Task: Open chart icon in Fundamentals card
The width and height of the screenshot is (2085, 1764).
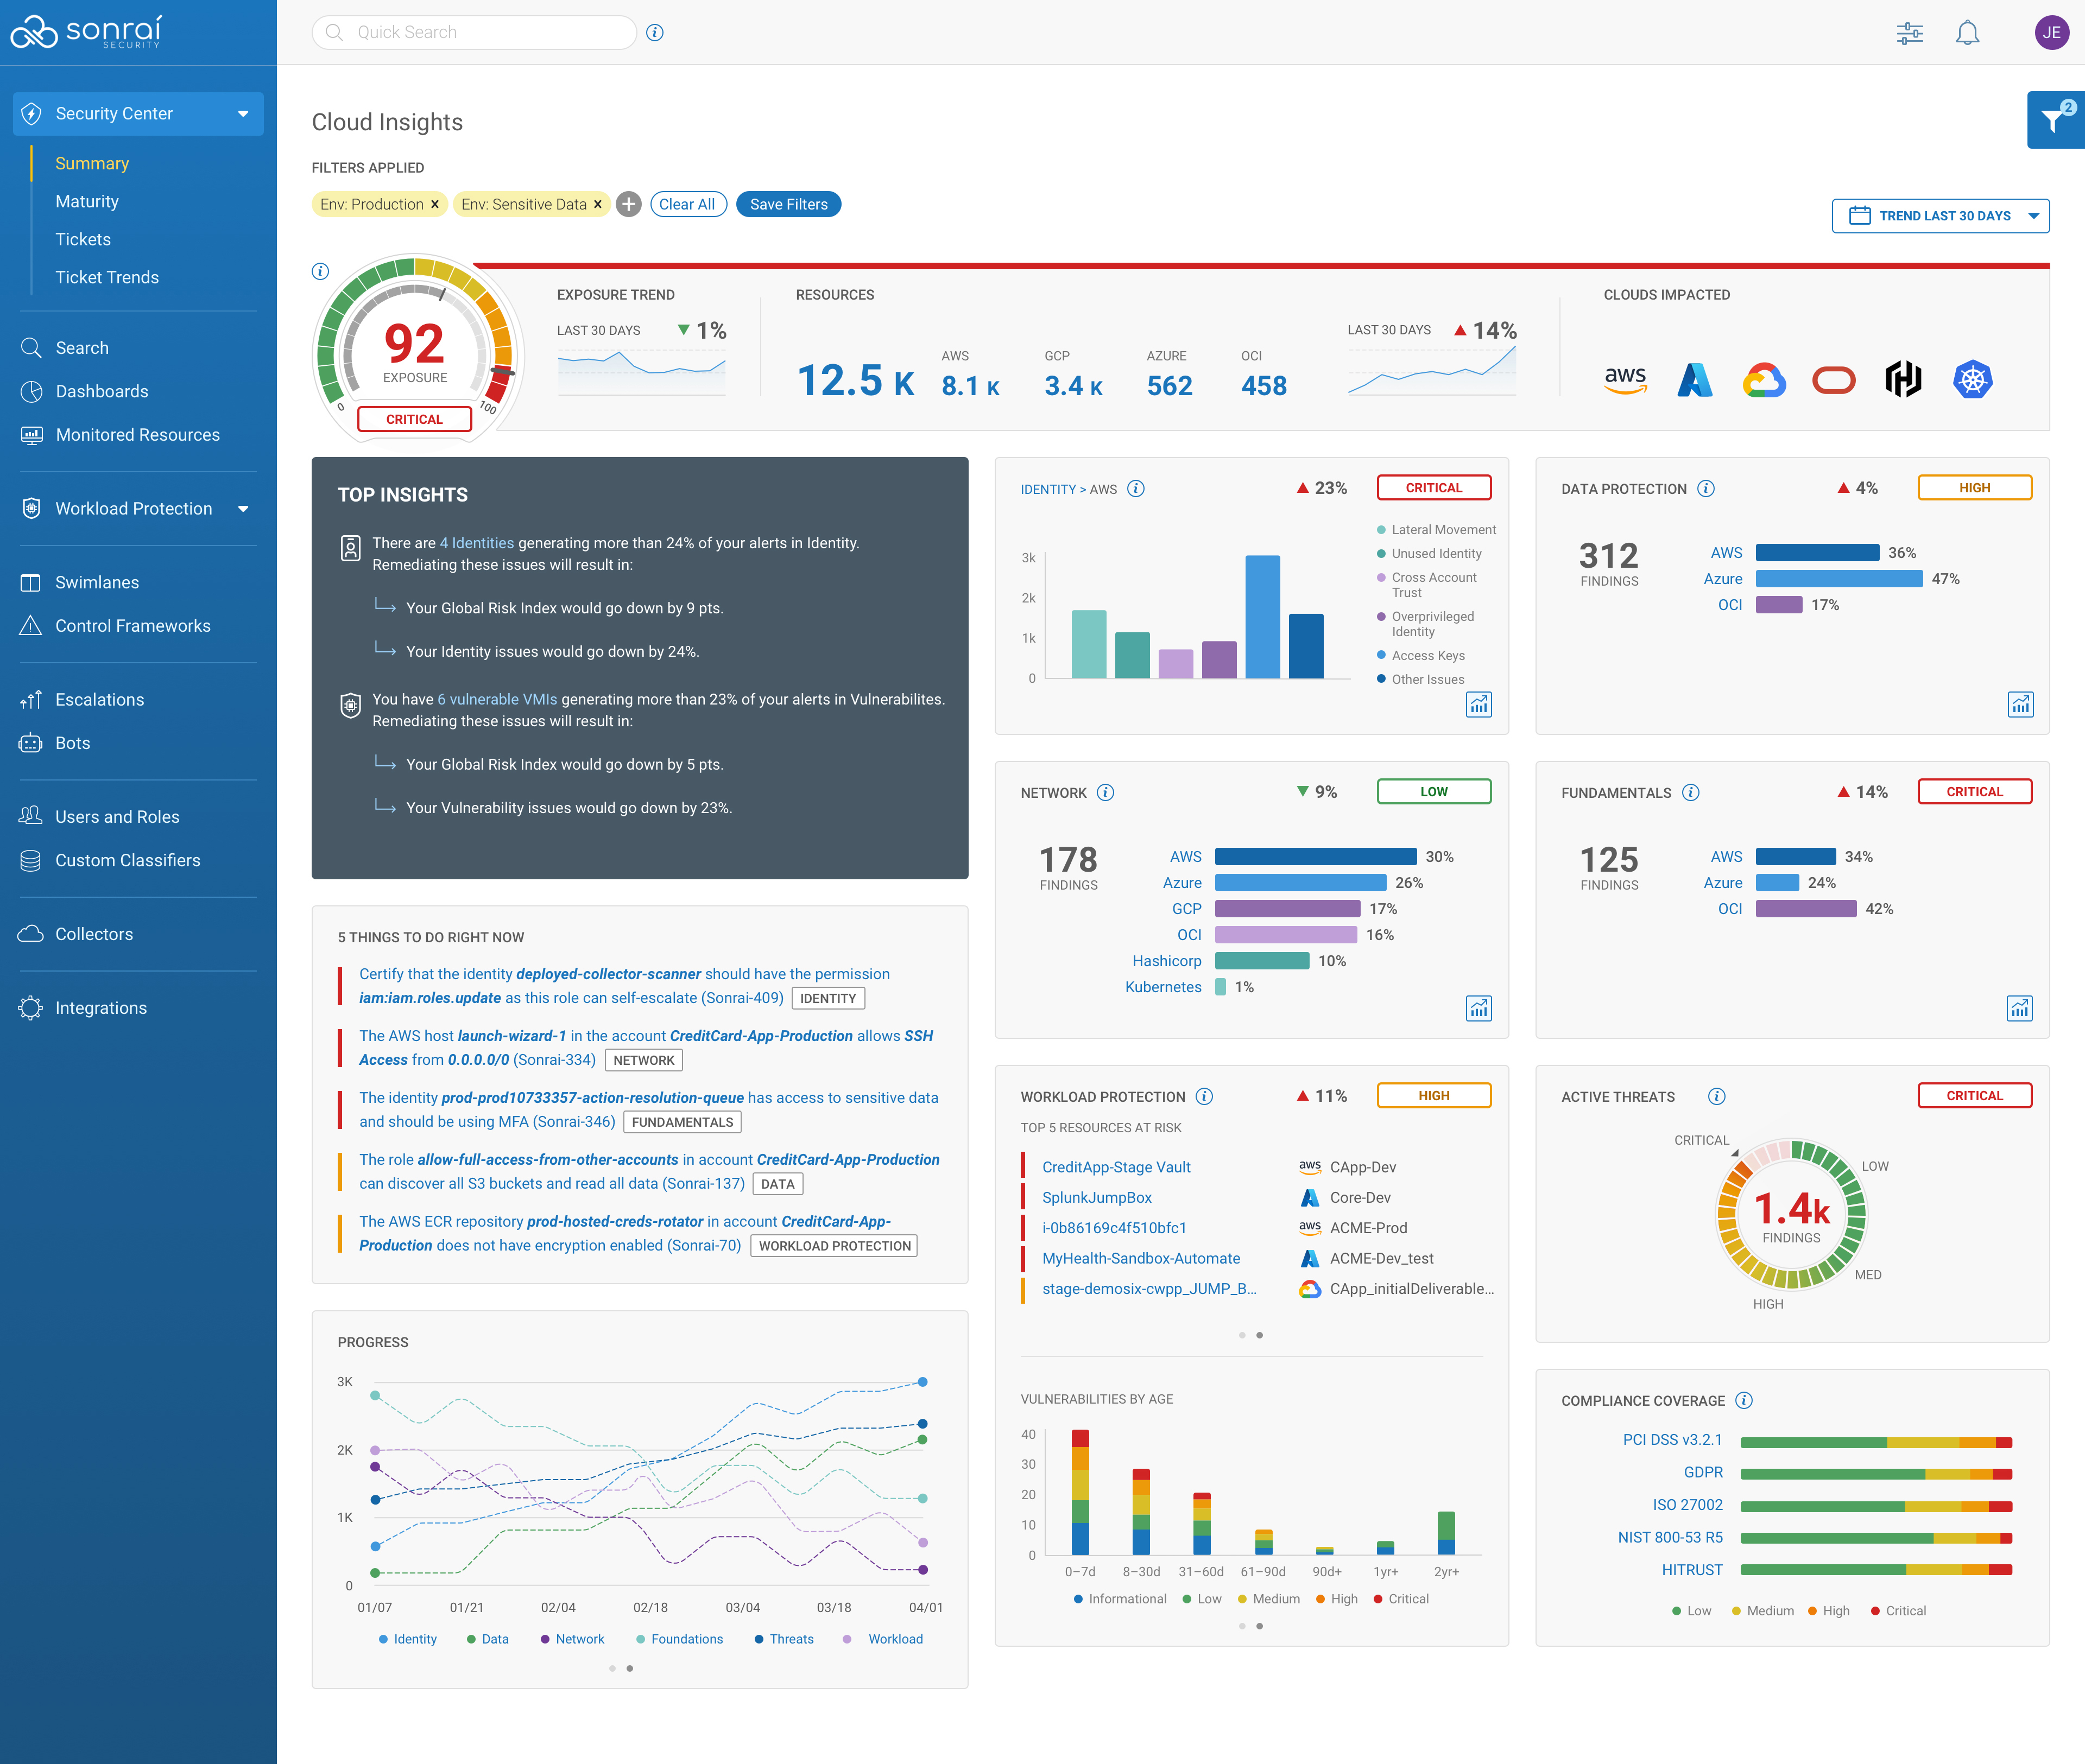Action: (x=2019, y=1008)
